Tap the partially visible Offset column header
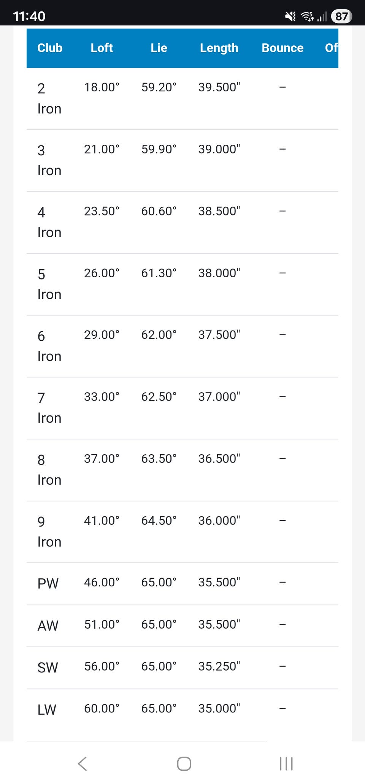Screen dimensions: 365x784 tap(331, 48)
